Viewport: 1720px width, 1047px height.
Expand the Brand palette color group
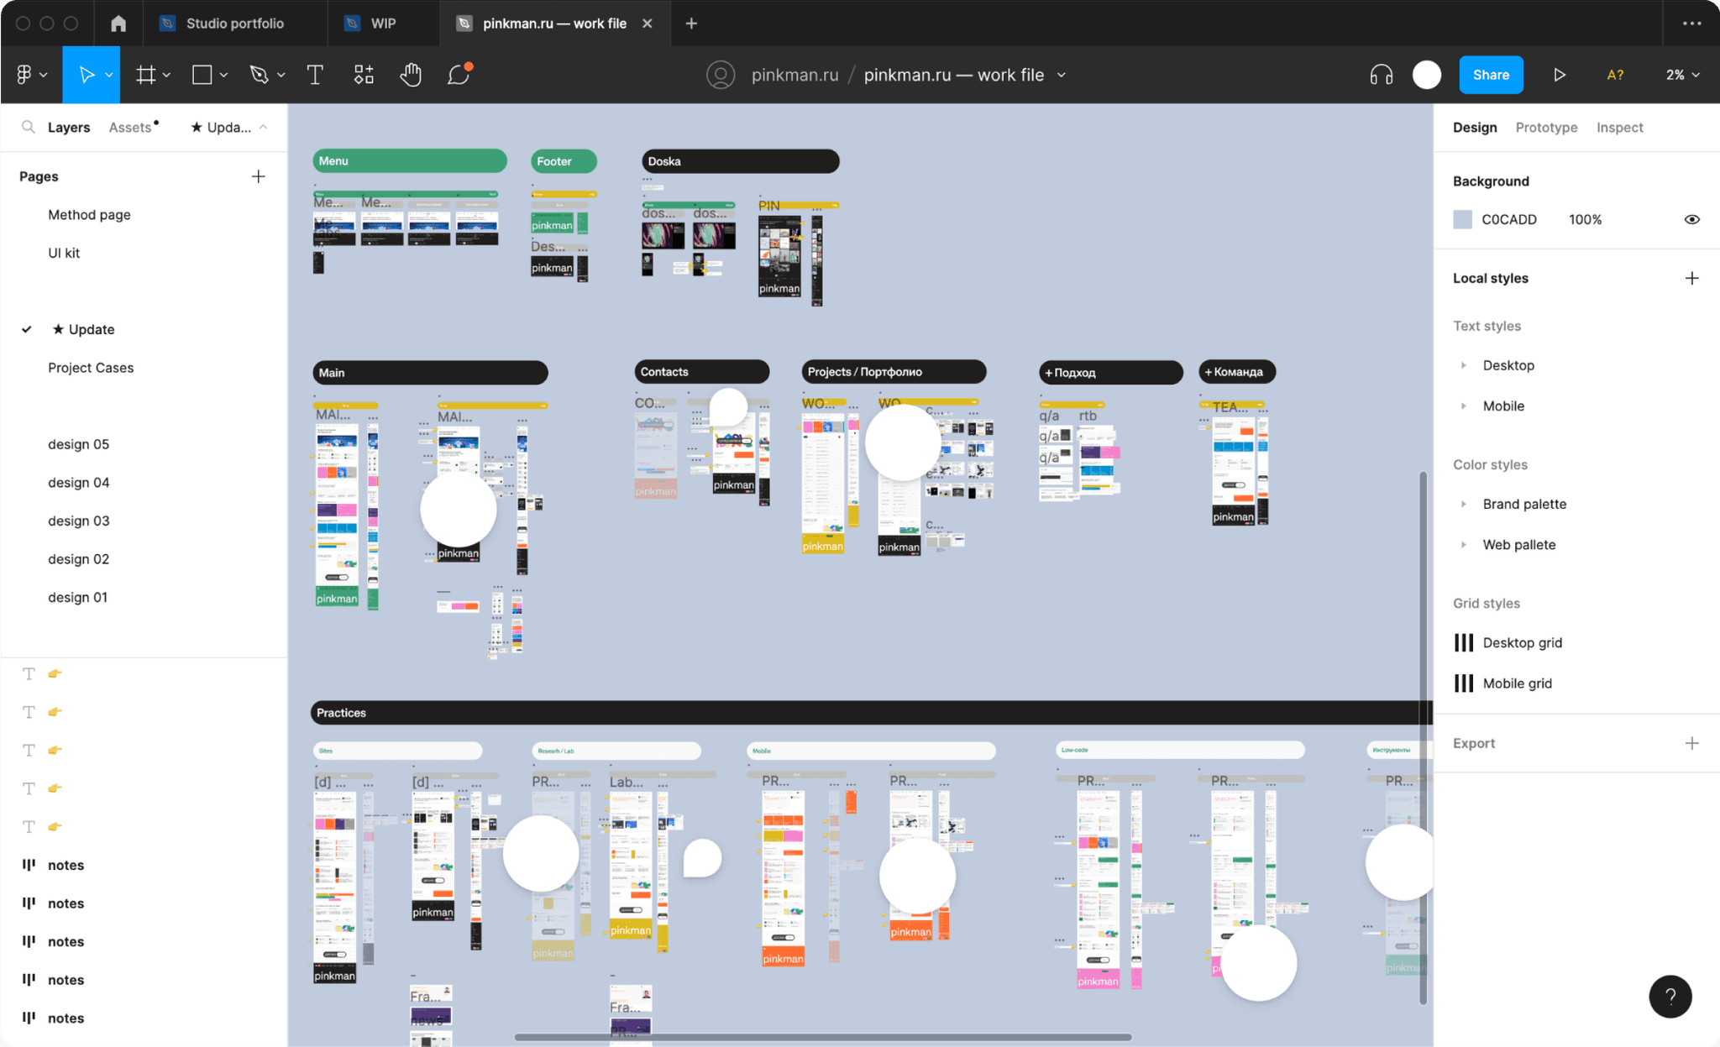coord(1464,504)
